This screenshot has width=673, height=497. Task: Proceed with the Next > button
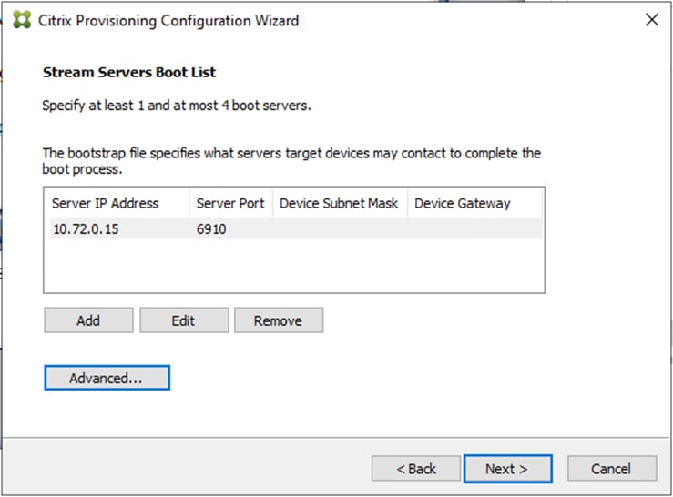coord(508,469)
